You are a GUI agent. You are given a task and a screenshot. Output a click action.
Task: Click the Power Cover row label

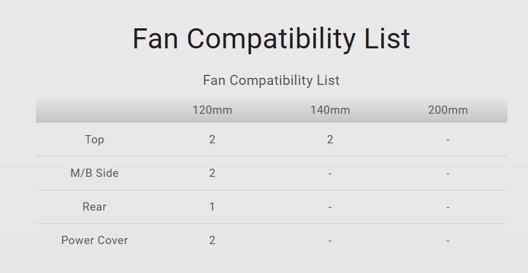[94, 241]
